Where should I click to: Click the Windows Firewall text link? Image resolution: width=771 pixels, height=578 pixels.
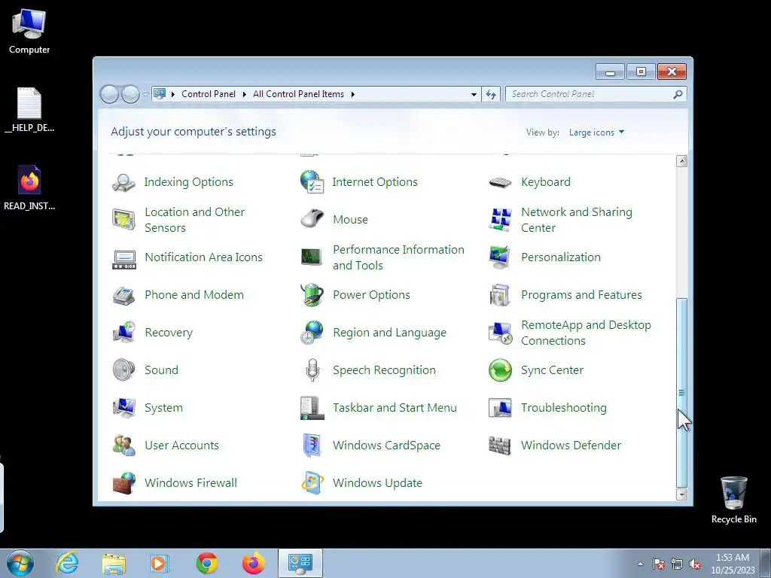(190, 483)
